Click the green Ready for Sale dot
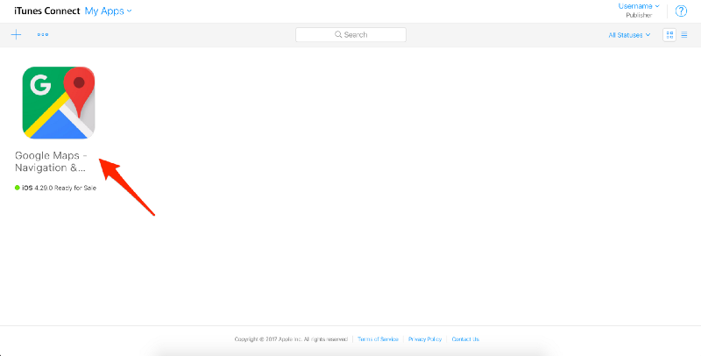 [x=18, y=188]
